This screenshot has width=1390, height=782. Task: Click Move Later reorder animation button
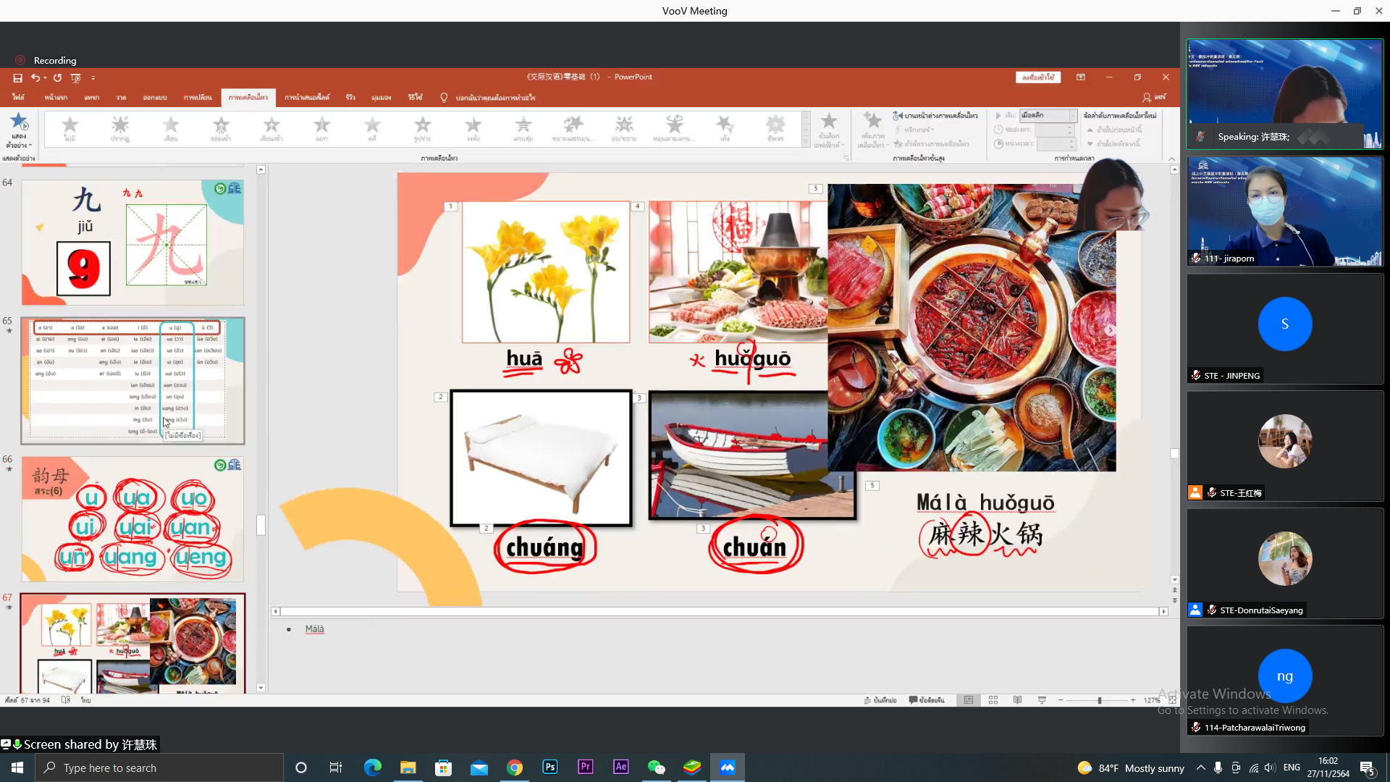click(x=1113, y=144)
